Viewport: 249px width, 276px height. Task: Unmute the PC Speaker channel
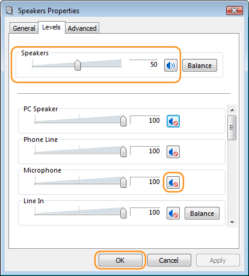[173, 121]
